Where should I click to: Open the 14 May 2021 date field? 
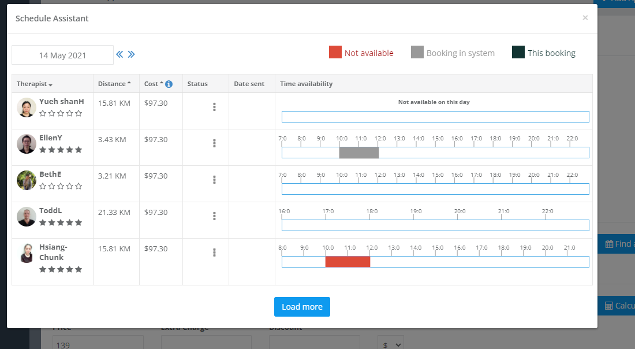(x=62, y=55)
